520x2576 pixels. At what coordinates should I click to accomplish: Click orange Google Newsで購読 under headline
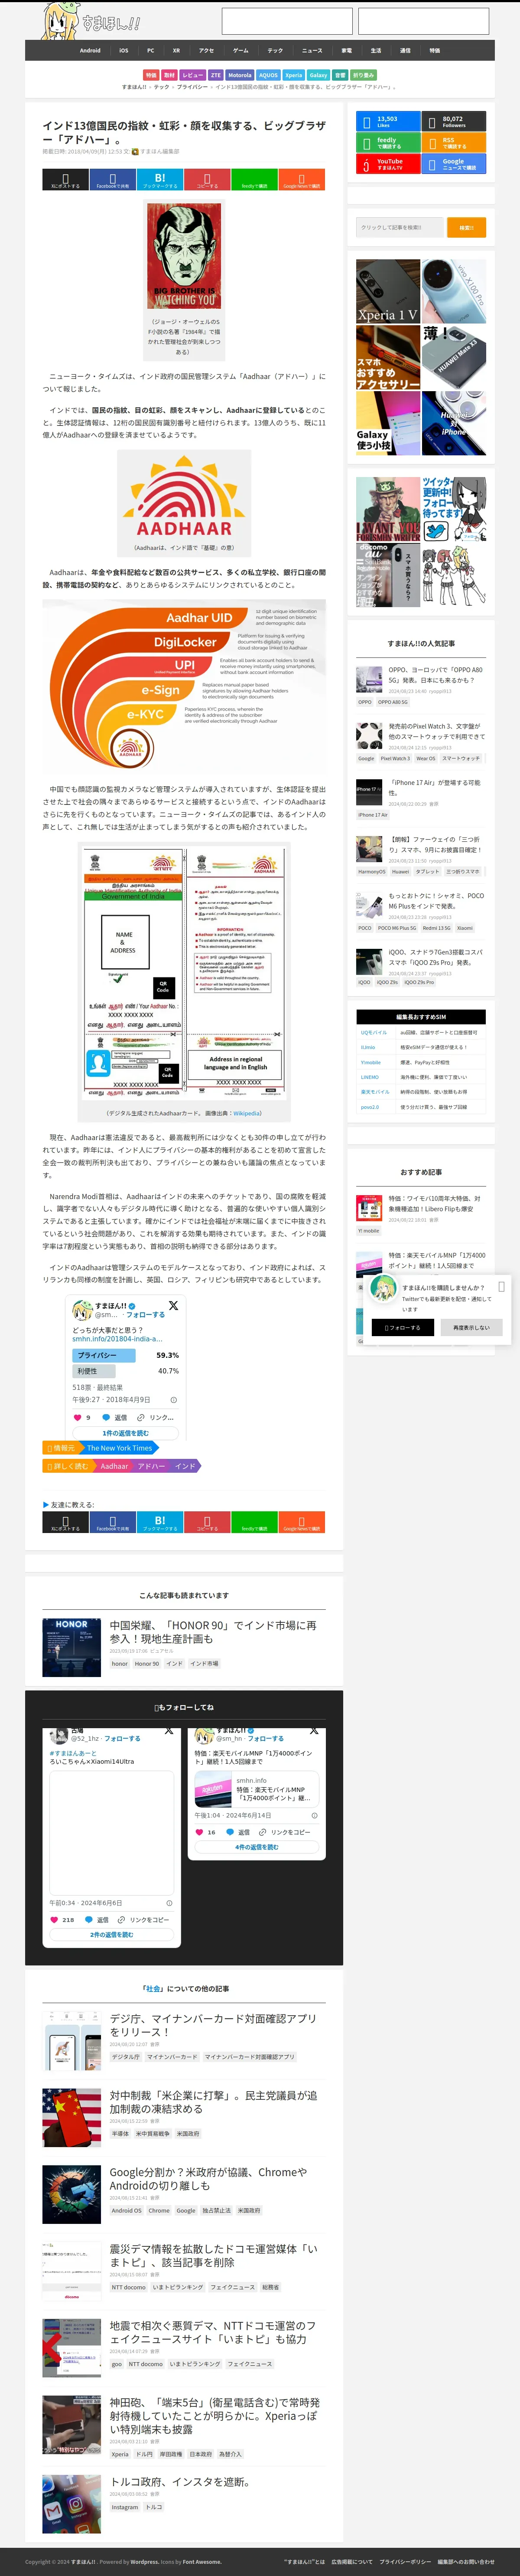(301, 180)
